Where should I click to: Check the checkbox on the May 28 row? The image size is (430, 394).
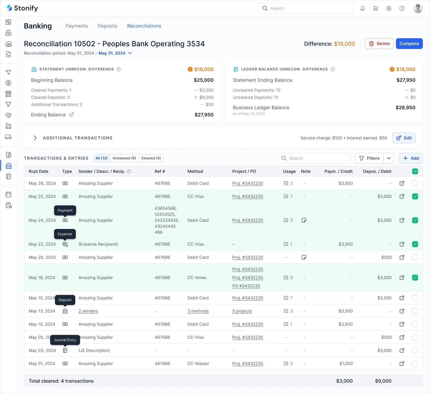click(415, 183)
